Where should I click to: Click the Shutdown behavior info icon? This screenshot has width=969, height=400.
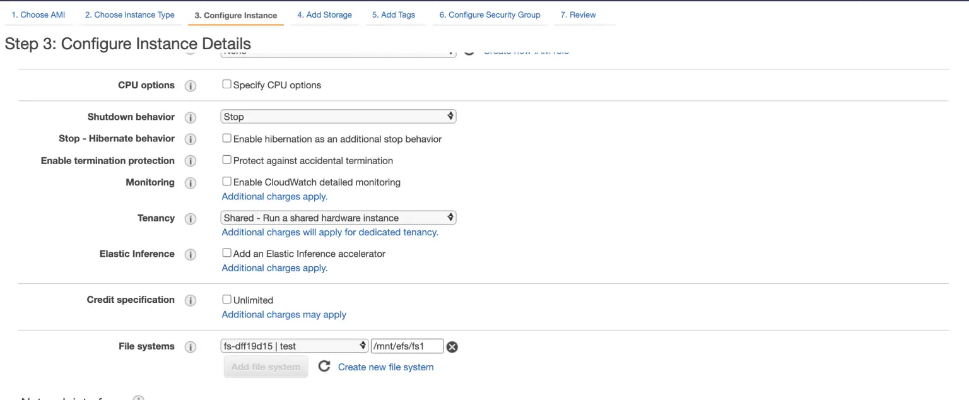pyautogui.click(x=191, y=117)
